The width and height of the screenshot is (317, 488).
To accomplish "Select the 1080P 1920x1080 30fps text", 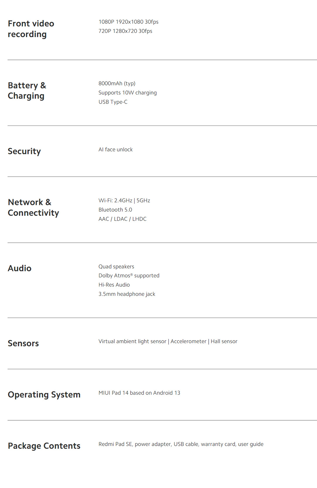I will 128,22.
